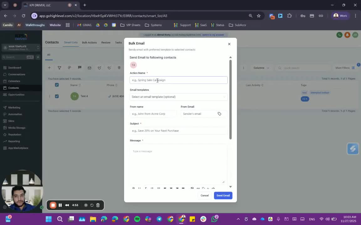Select the All smart list tab

(x=49, y=55)
